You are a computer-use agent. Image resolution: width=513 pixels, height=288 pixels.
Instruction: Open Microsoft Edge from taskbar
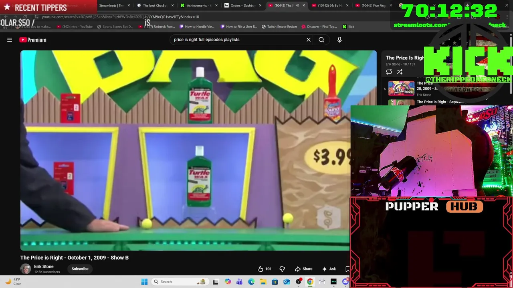251,282
